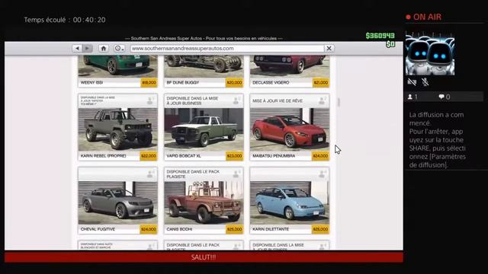Click the MAIBATSU PENUMBRA name label

point(274,156)
